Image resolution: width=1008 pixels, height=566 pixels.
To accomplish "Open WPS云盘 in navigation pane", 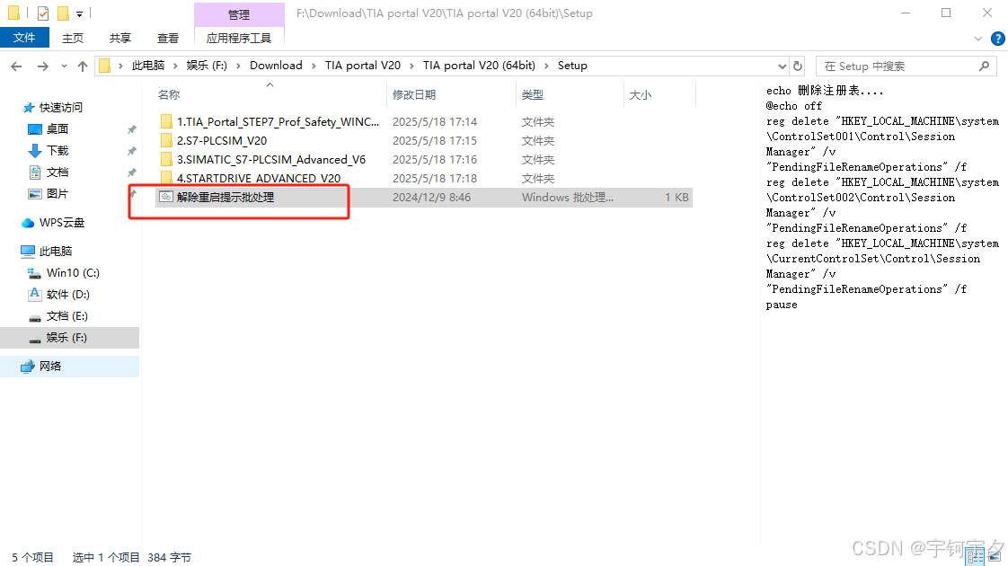I will (62, 223).
